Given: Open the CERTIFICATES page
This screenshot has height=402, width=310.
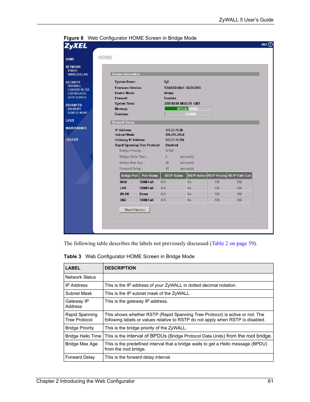Looking at the screenshot, I should pos(77,93).
